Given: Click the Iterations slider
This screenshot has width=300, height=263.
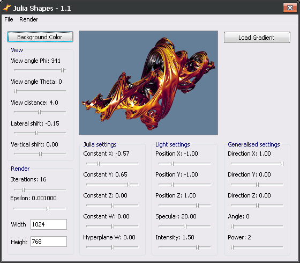Looking at the screenshot, I should [x=40, y=190].
